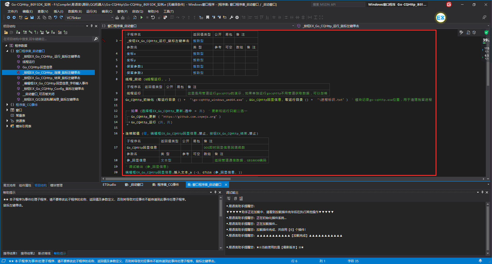Select _按钮EX_QQ发送私聊消息_鼠标左键单击 in tree
This screenshot has height=264, width=492.
click(x=50, y=100)
